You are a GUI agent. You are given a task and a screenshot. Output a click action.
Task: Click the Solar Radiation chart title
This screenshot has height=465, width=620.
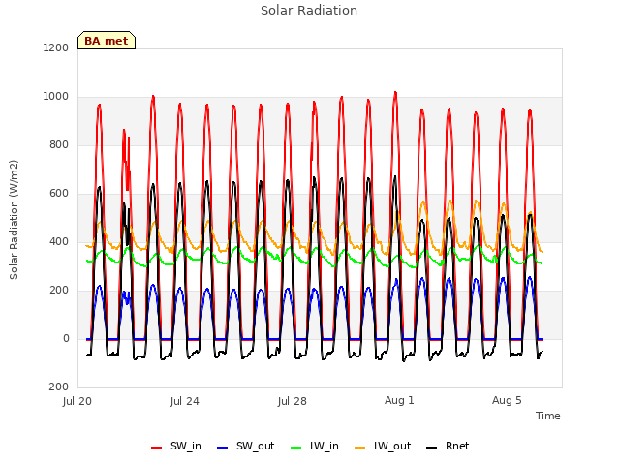309,11
